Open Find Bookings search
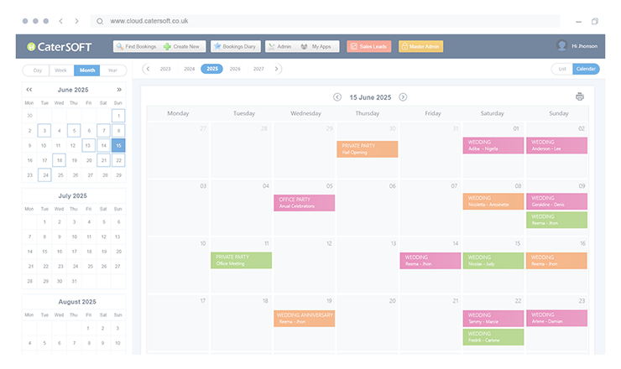The image size is (621, 369). tap(136, 47)
